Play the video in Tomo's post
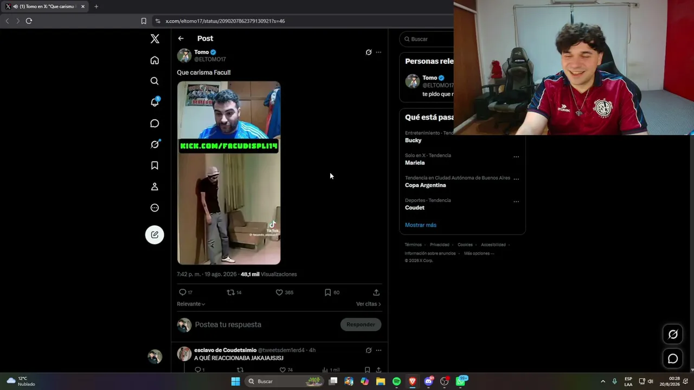The width and height of the screenshot is (694, 390). tap(229, 173)
